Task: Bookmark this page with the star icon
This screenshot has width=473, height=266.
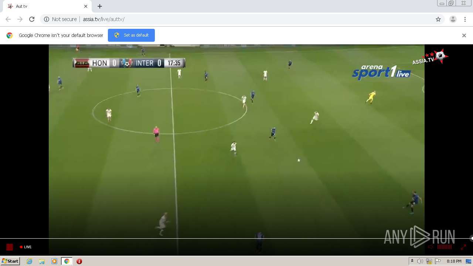Action: (438, 19)
